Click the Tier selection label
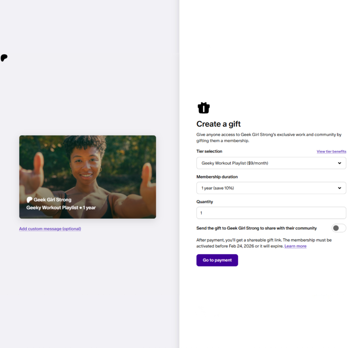 pyautogui.click(x=209, y=151)
